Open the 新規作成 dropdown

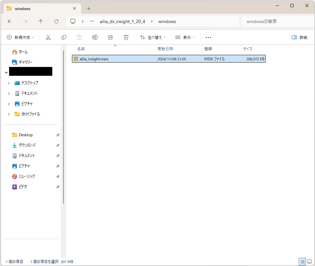coord(20,37)
